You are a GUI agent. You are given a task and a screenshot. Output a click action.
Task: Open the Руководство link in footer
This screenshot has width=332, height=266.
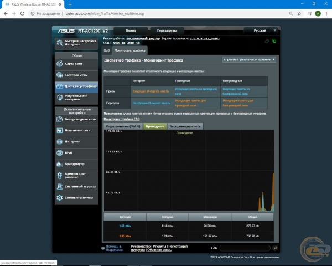coord(141,247)
